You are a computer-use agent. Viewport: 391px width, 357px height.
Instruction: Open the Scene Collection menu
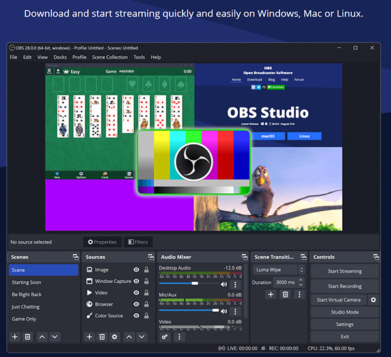tap(110, 57)
